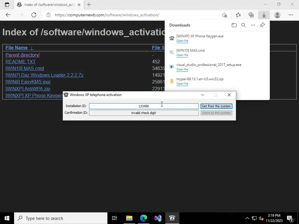Image resolution: width=299 pixels, height=224 pixels.
Task: Click the address bar URL
Action: (x=107, y=15)
